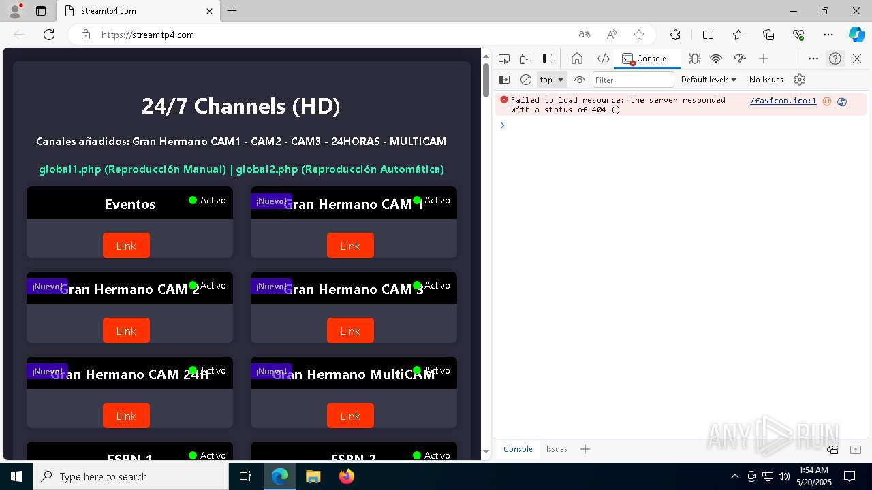
Task: Close the streamtp4.com tab
Action: point(210,11)
